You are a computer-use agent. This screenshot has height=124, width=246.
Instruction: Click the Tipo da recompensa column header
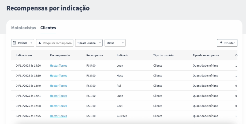206,55
